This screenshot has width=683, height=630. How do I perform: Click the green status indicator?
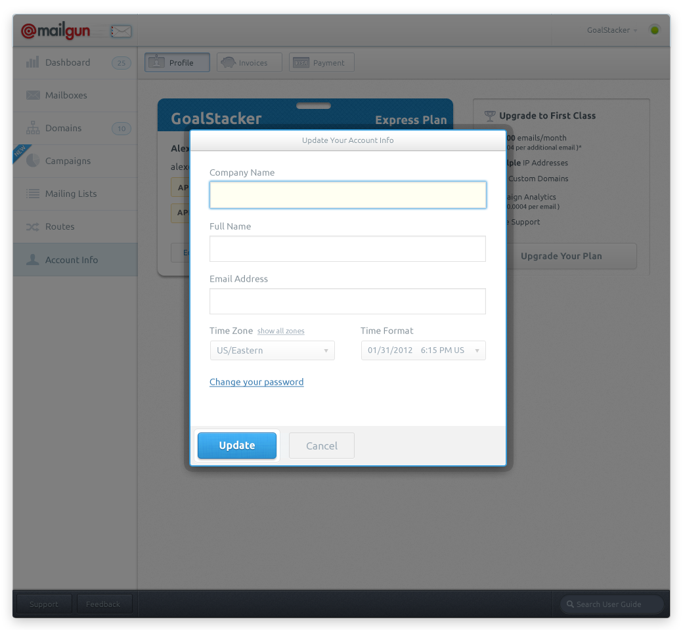click(x=654, y=30)
